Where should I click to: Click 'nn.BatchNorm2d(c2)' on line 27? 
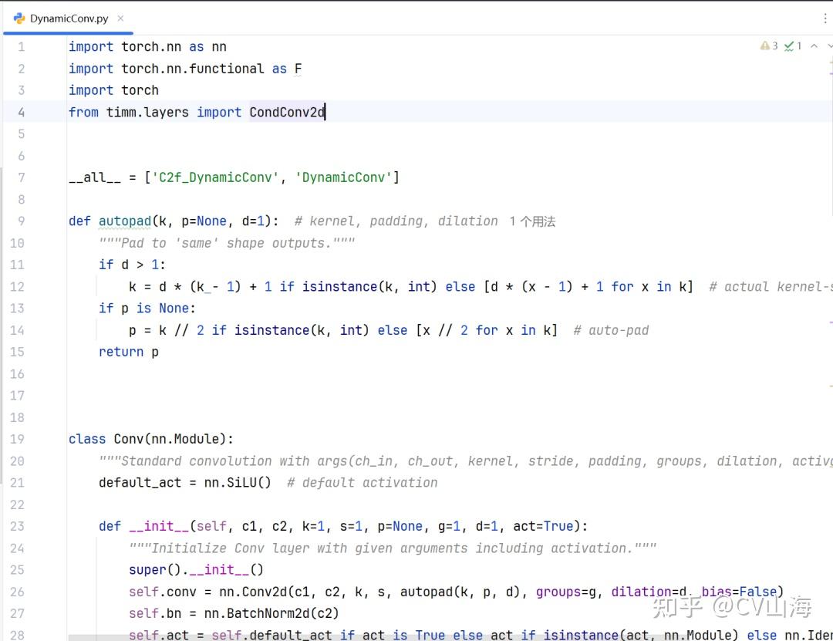coord(271,613)
